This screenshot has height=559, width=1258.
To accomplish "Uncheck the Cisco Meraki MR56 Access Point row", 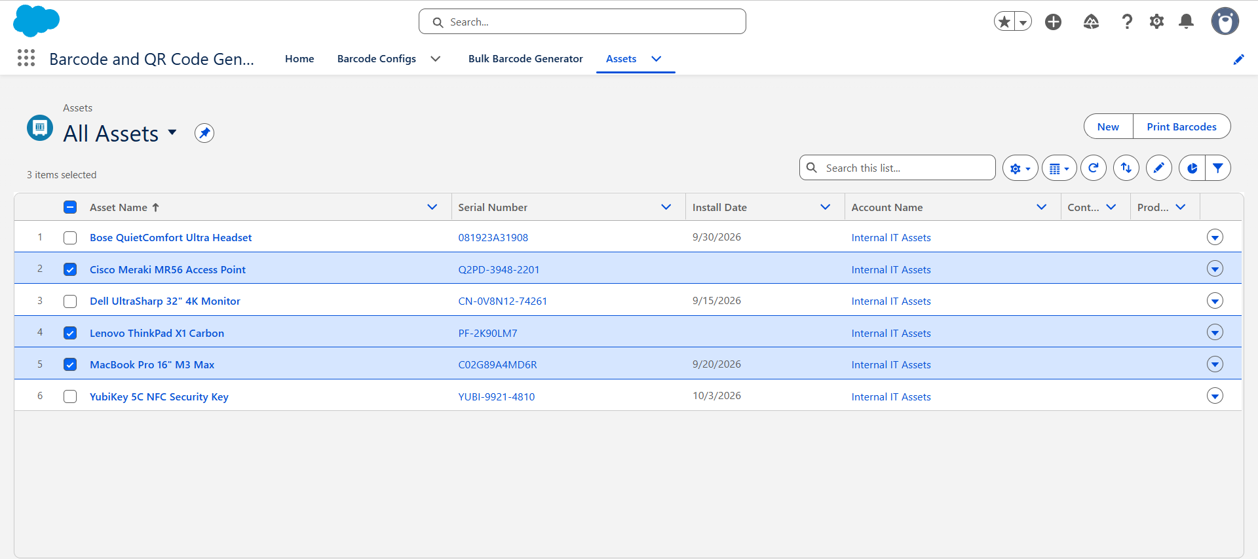I will click(70, 269).
